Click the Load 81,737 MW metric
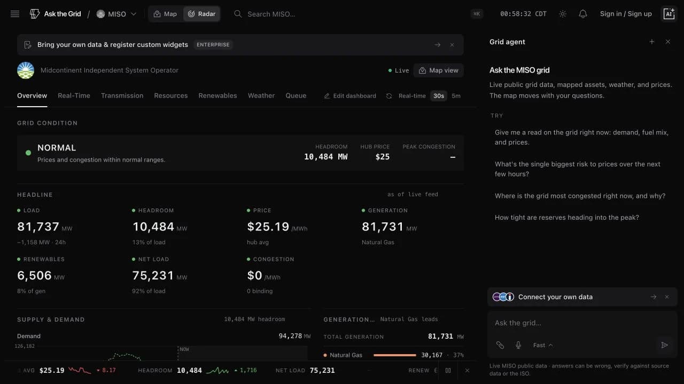 coord(45,227)
